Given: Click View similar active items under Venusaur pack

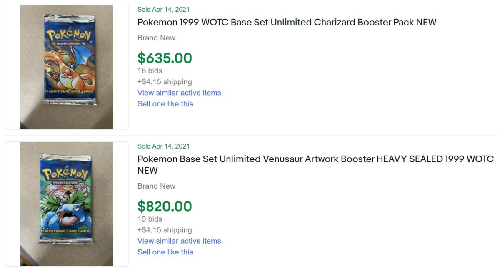Looking at the screenshot, I should point(179,241).
